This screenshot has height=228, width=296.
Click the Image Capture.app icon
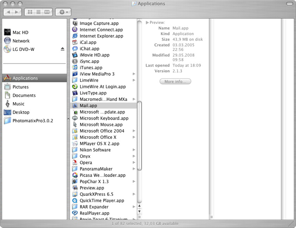pos(75,23)
